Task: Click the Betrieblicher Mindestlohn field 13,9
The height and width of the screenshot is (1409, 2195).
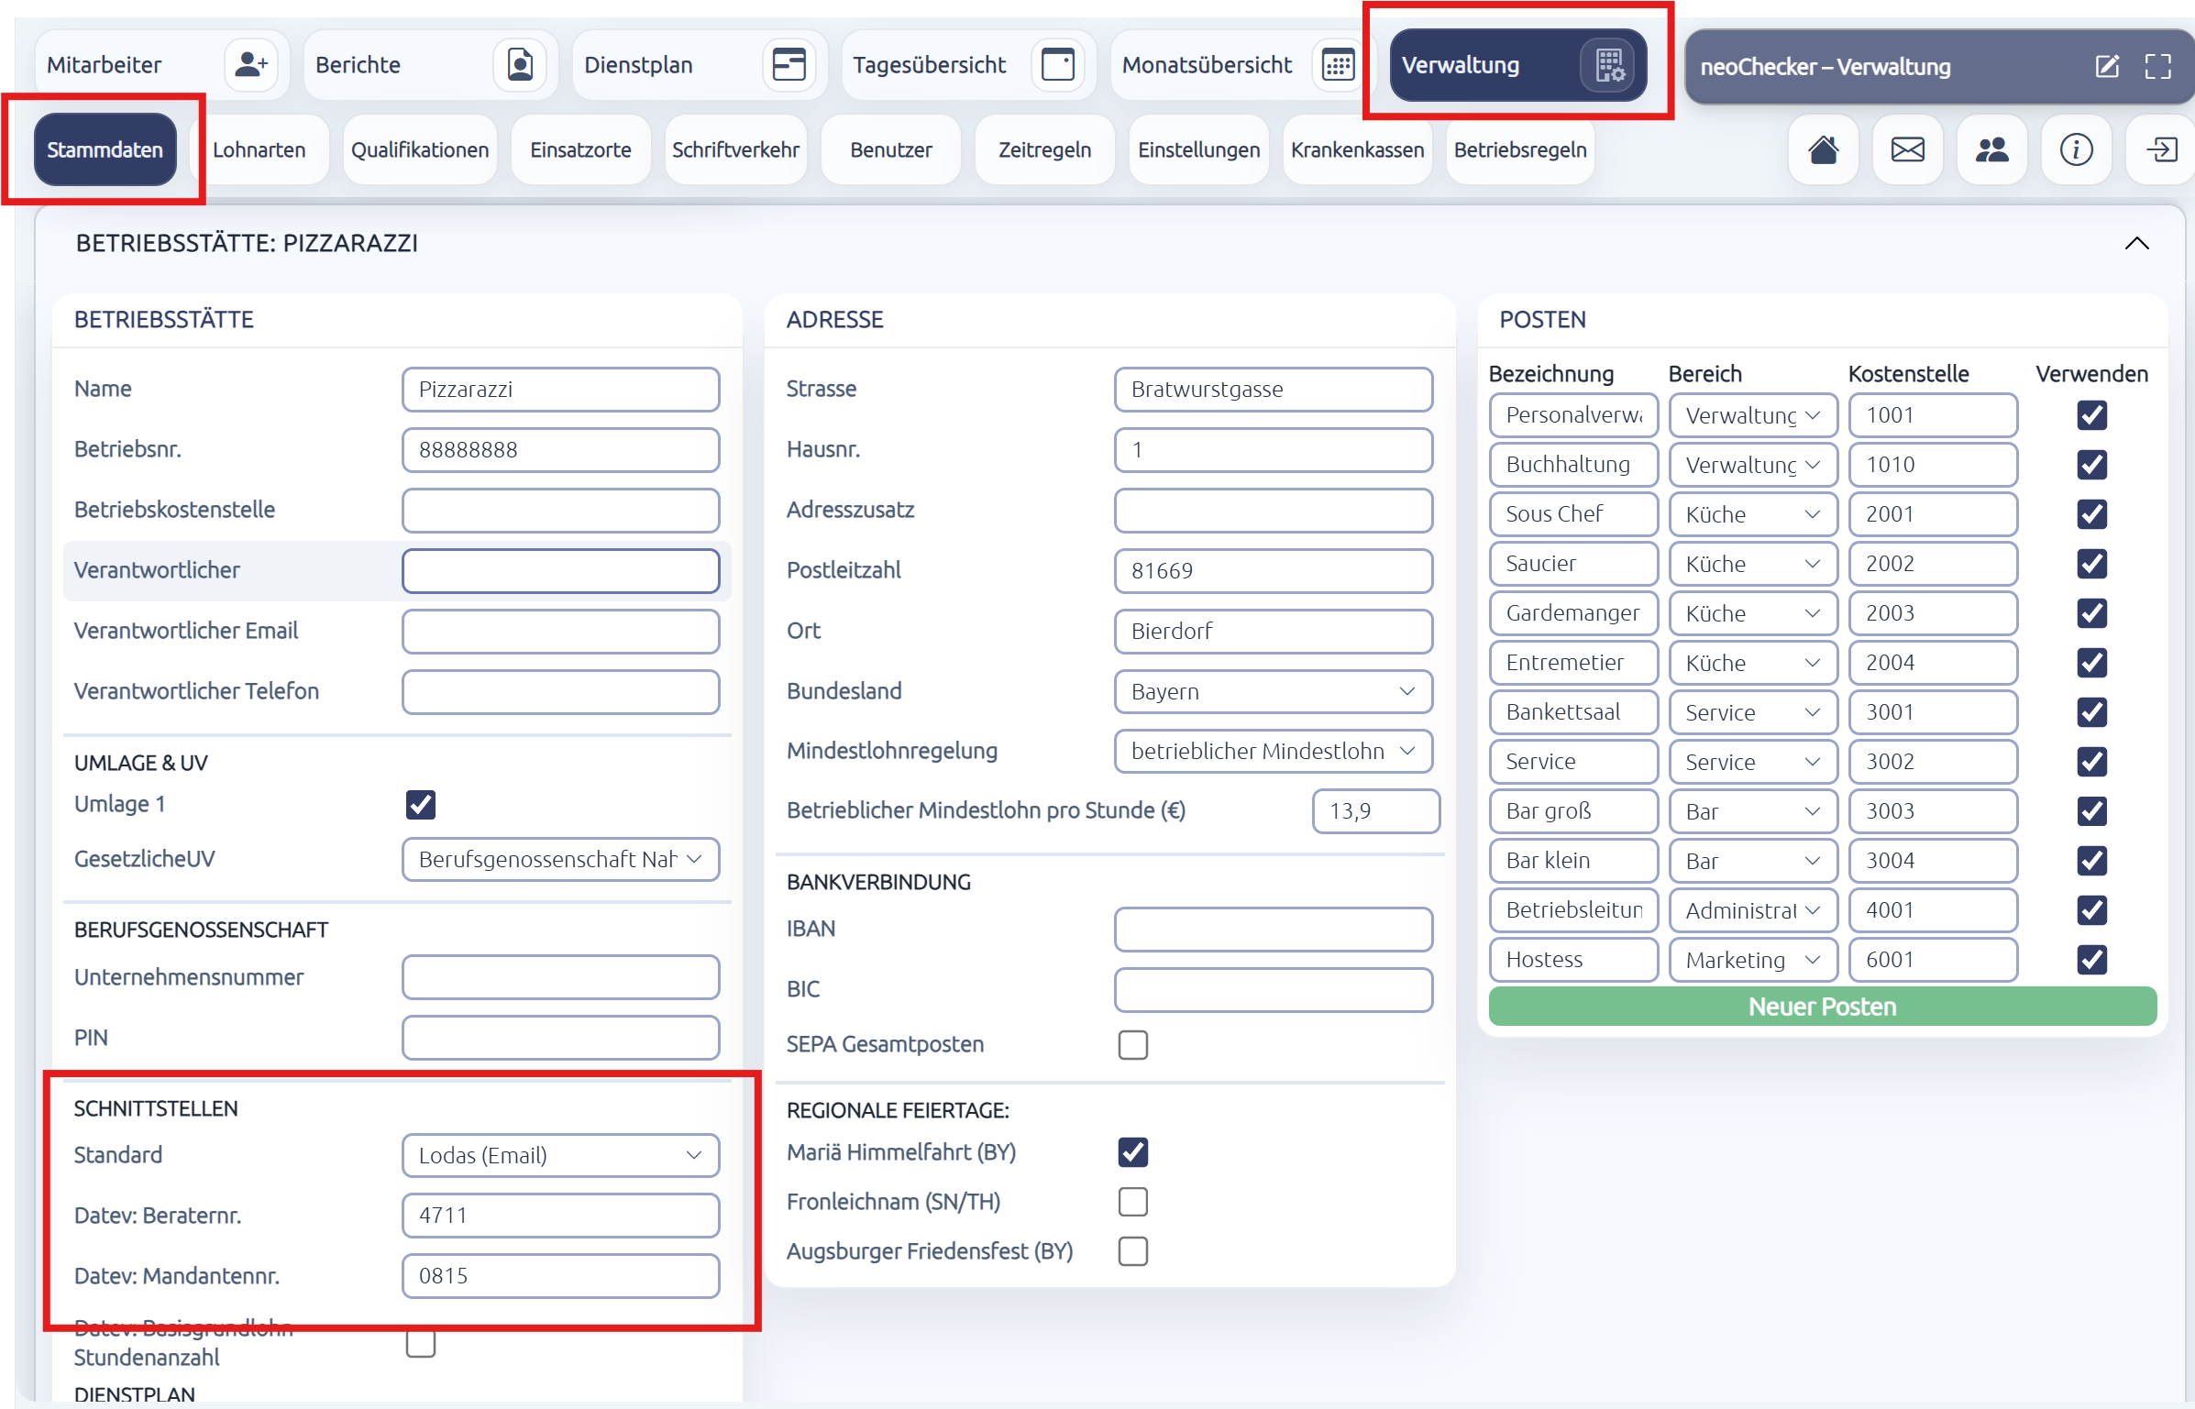Action: (1375, 810)
